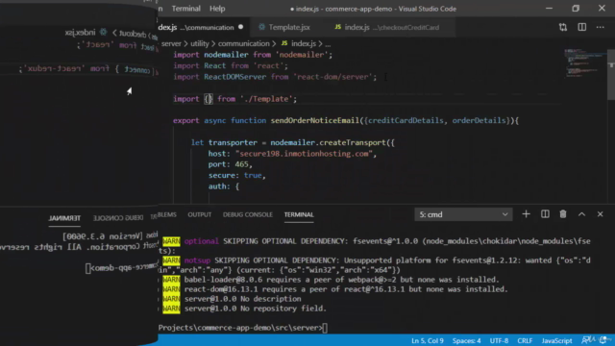
Task: Click the creditCardDetails parameter
Action: (x=406, y=120)
